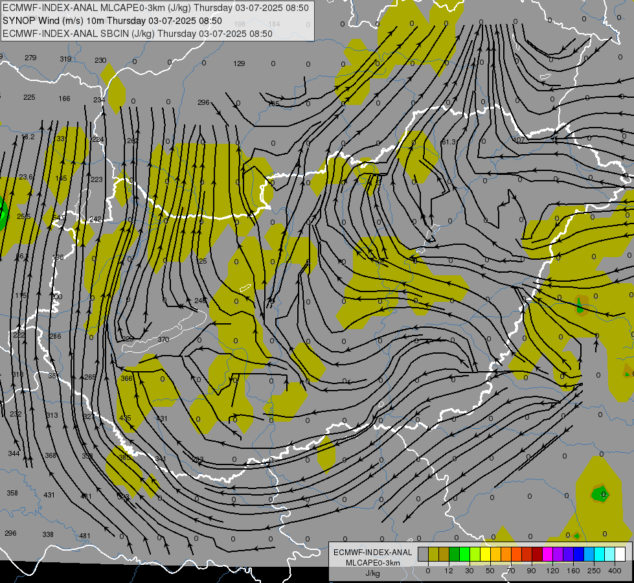
Task: Click the olive swatch above legend value 0
Action: [x=433, y=554]
